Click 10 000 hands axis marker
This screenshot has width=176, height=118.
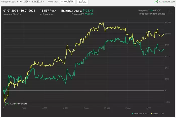tap(107, 108)
